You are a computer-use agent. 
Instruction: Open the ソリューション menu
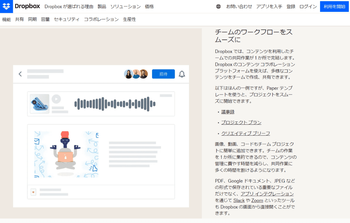coord(125,6)
